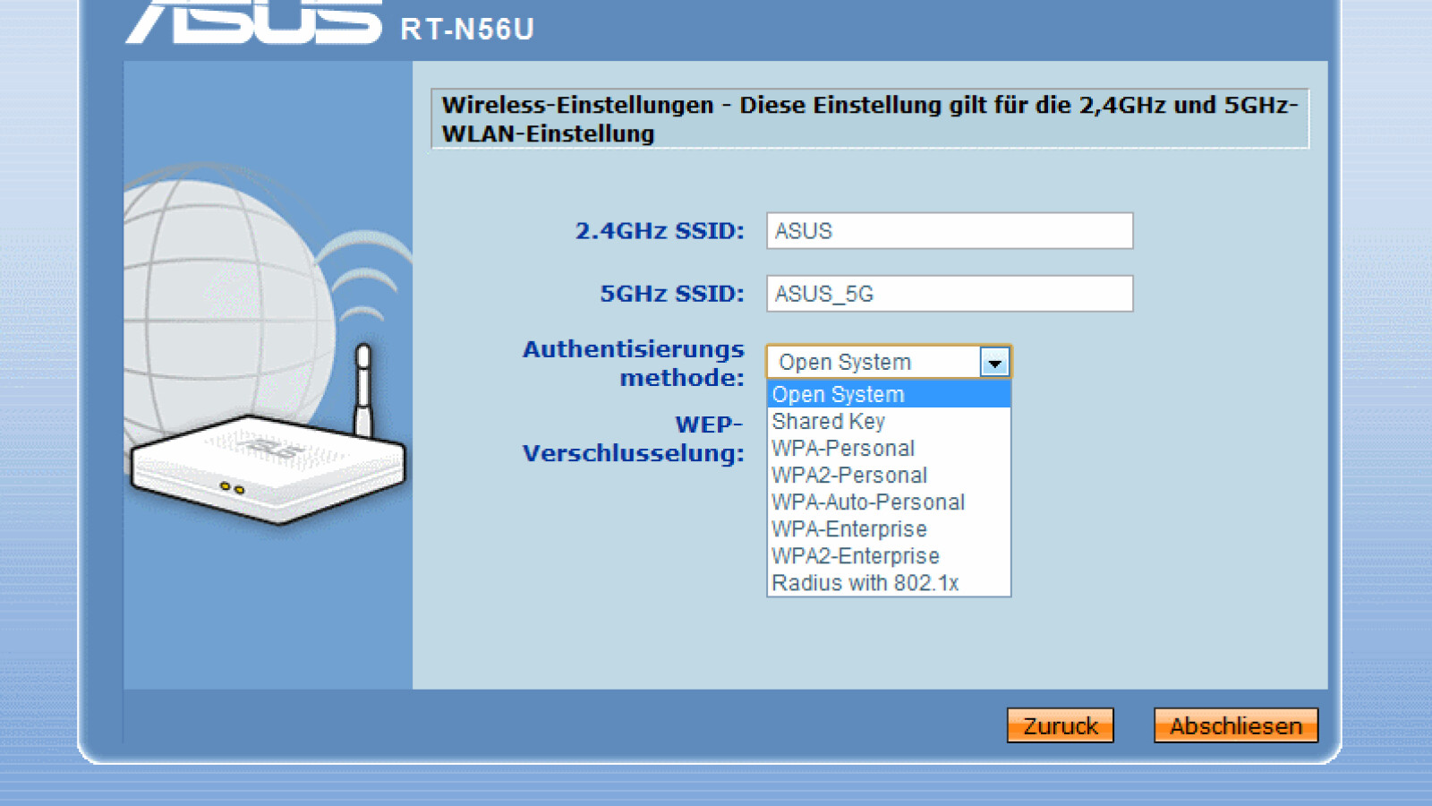Choose WPA-Personal authentication
The height and width of the screenshot is (806, 1432).
841,448
